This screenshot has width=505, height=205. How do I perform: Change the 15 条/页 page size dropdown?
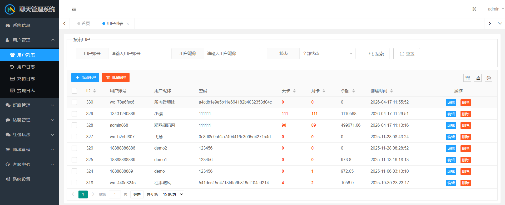click(172, 194)
